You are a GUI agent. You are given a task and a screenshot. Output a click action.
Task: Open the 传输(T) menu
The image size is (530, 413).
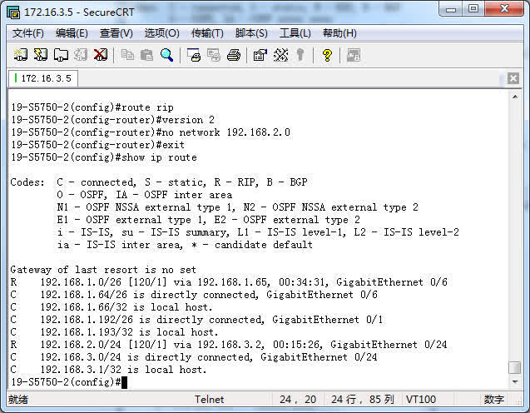coord(207,33)
